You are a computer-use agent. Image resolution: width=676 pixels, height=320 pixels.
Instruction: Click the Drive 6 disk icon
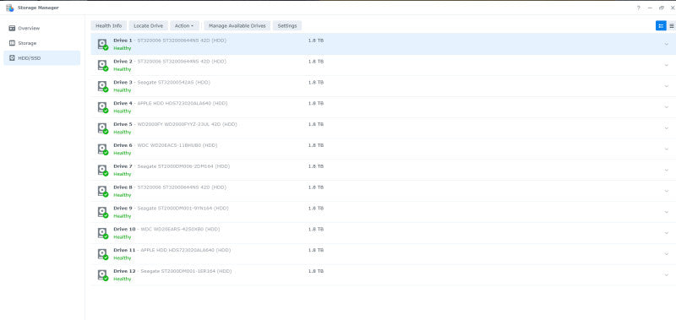point(102,149)
